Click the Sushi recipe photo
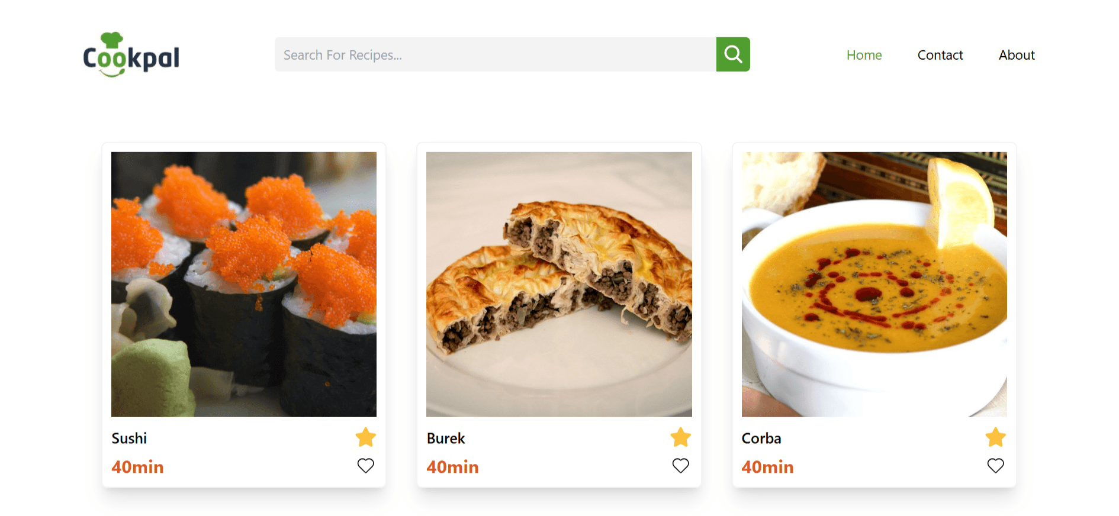This screenshot has width=1119, height=516. tap(243, 283)
